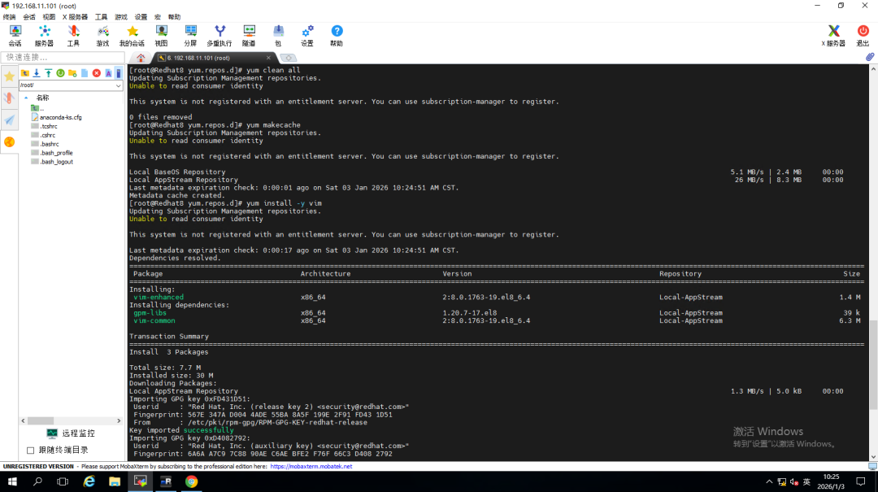The height and width of the screenshot is (492, 878).
Task: Open the 隧道 (Tunneling) toolbar icon
Action: 250,35
